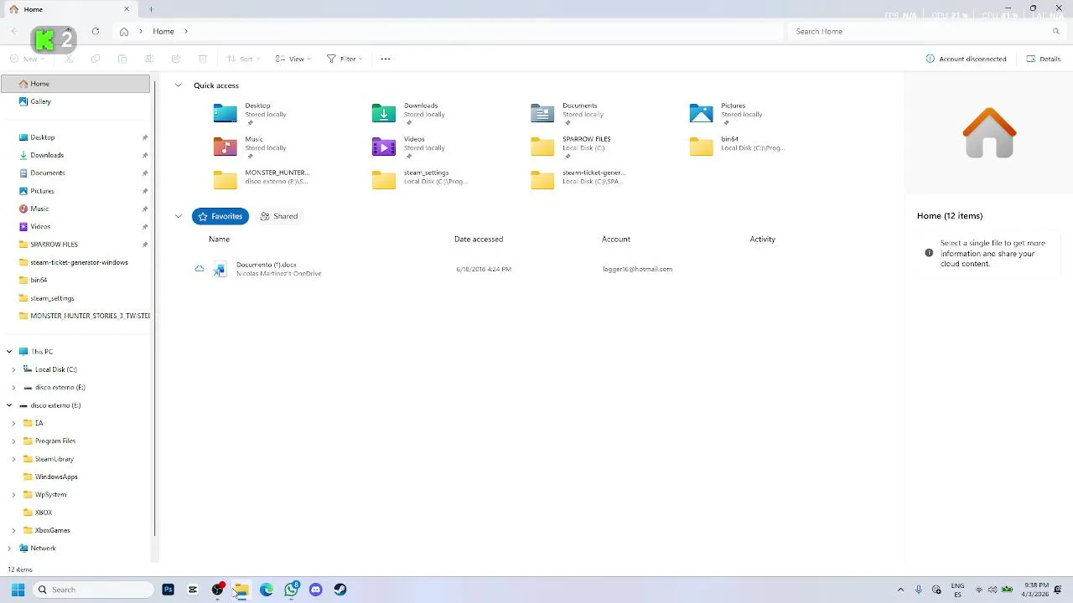
Task: Click the Rename icon in toolbar
Action: pos(149,59)
